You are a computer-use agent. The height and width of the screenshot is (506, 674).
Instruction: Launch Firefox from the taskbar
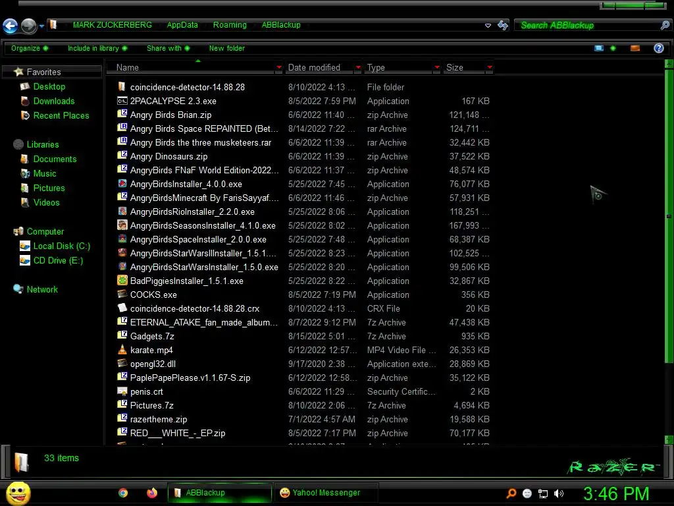pos(152,493)
